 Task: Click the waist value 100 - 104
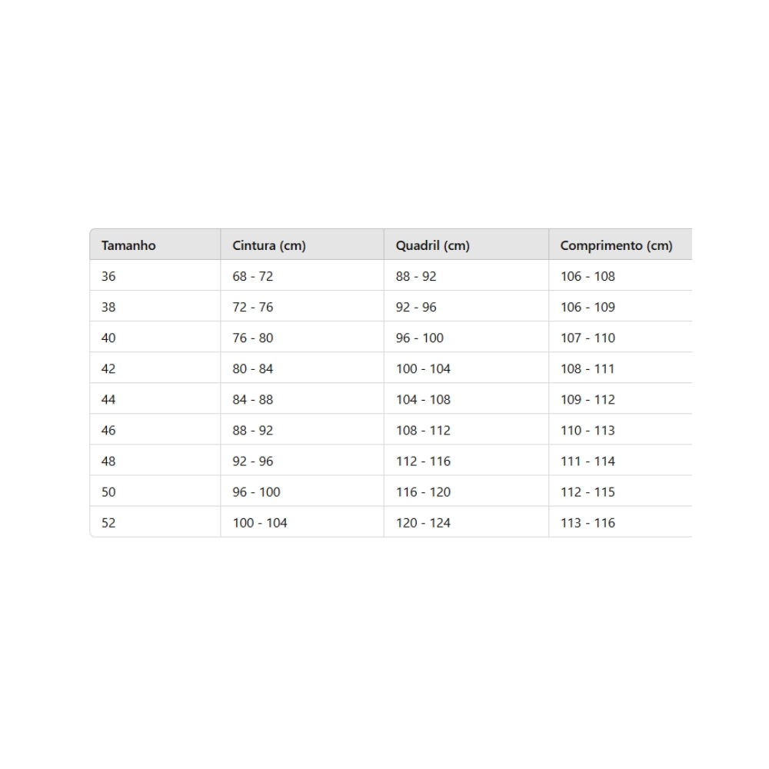(x=260, y=522)
